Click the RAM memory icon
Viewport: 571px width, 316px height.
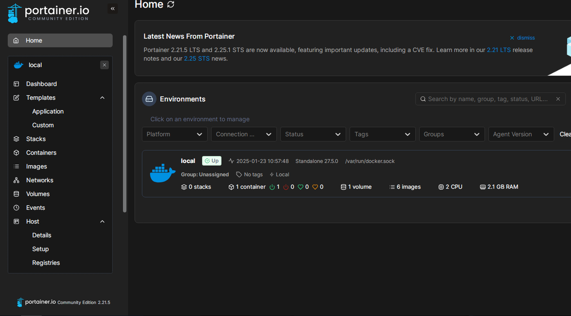[483, 187]
